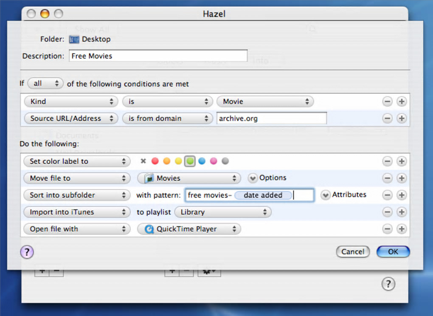Remove the Set color label action
This screenshot has width=433, height=316.
pyautogui.click(x=387, y=161)
